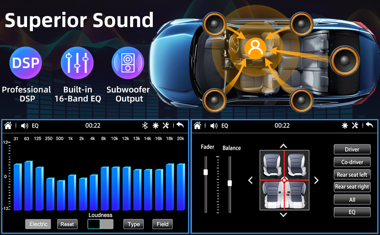Screen dimensions: 380x235
Task: Tap the home icon on EQ screen
Action: point(8,126)
